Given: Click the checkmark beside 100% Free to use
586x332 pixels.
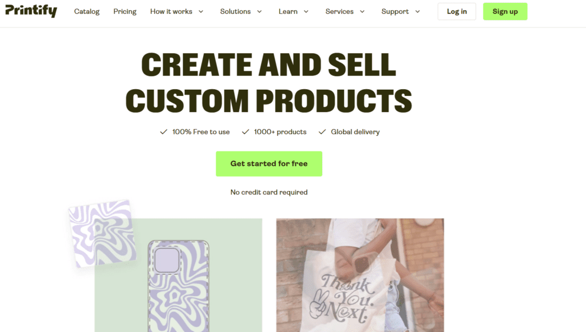Looking at the screenshot, I should pyautogui.click(x=163, y=131).
